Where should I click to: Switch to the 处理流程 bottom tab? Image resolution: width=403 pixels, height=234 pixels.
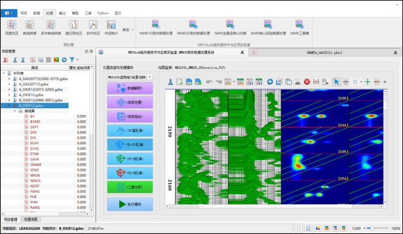click(x=31, y=219)
